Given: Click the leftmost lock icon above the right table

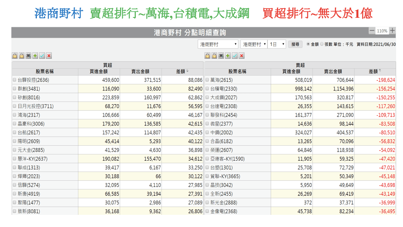Looking at the screenshot, I should [207, 56].
